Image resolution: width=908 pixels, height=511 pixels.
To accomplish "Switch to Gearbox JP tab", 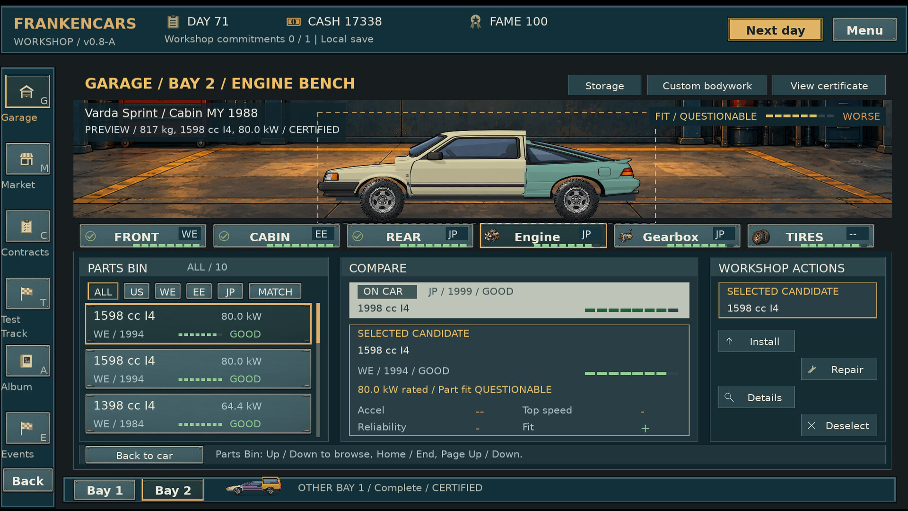I will [x=677, y=236].
